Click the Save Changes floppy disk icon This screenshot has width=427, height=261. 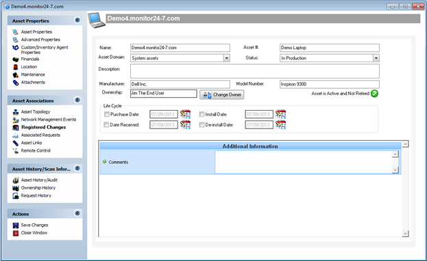(x=16, y=225)
